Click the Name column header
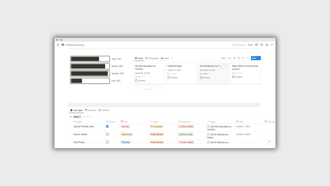 [x=78, y=122]
